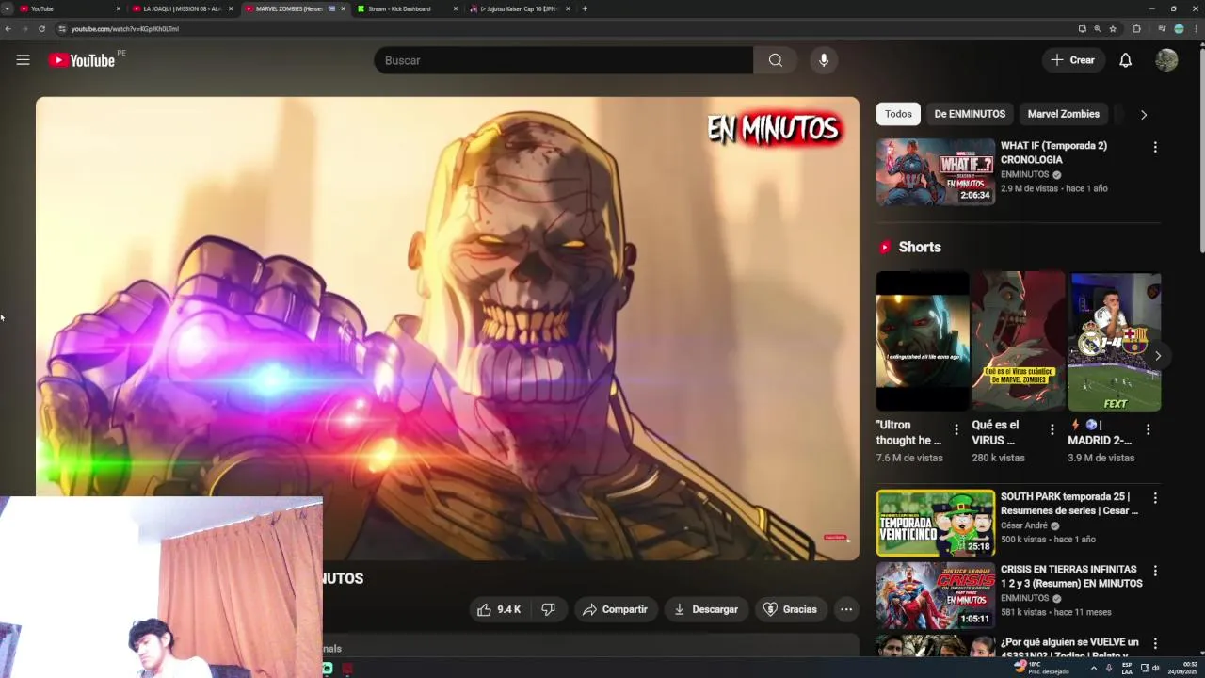
Task: Click the magnifier search button
Action: coord(775,60)
